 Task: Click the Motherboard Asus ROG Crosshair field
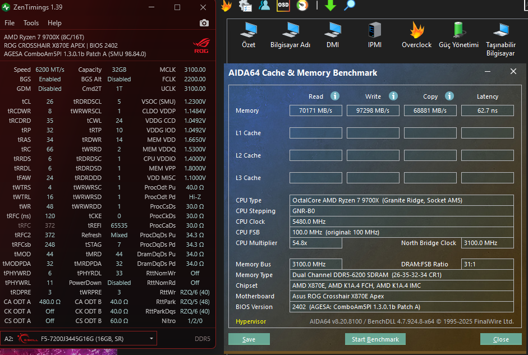[401, 296]
